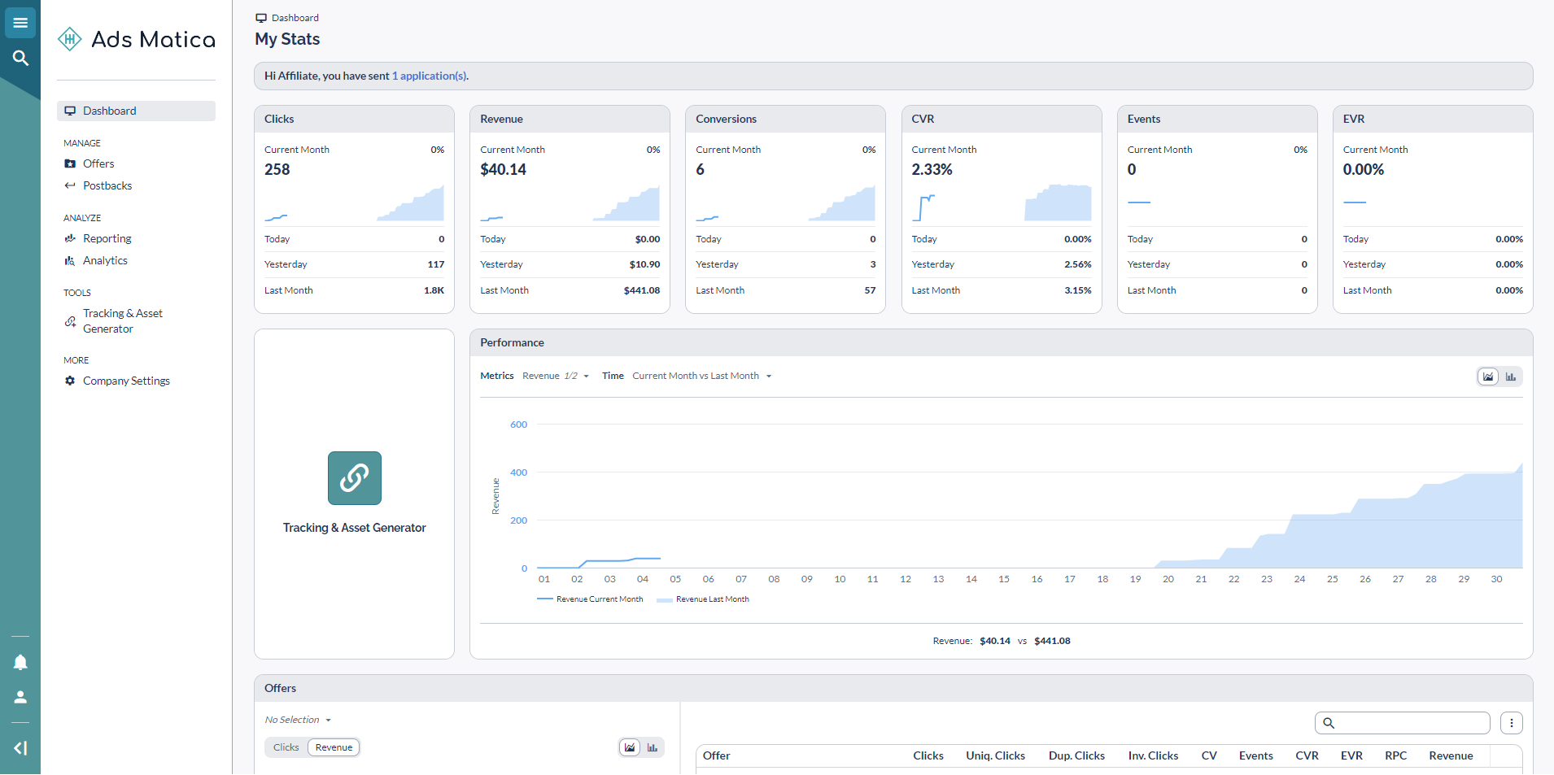Open Company Settings in the sidebar
1554x775 pixels.
pyautogui.click(x=126, y=381)
